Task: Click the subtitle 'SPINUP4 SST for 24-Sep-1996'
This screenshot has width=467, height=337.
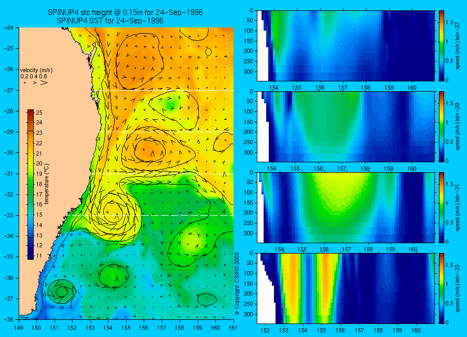Action: click(x=110, y=21)
